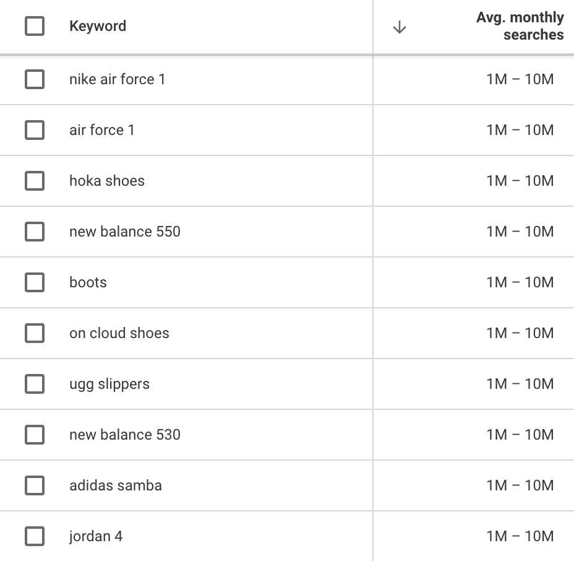
Task: Click the 1M – 10M value for boots
Action: pyautogui.click(x=520, y=282)
